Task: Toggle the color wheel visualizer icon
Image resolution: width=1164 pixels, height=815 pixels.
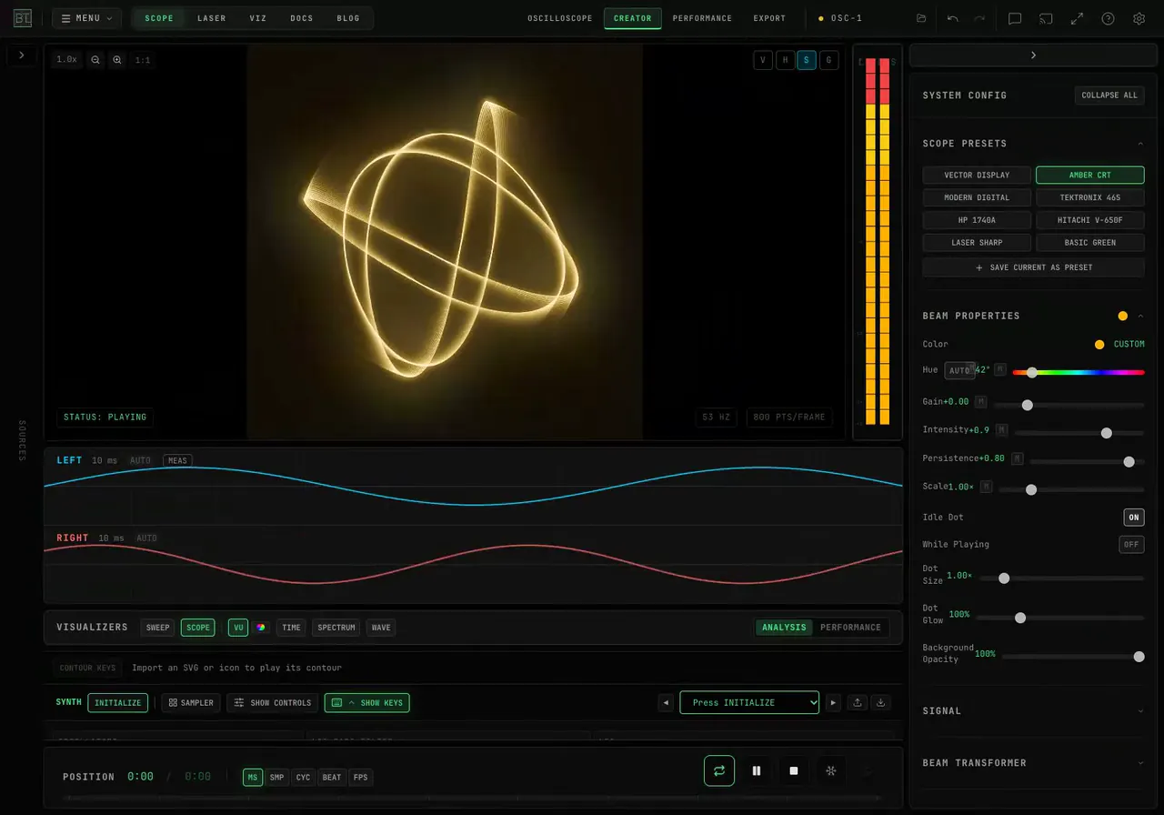Action: (261, 627)
